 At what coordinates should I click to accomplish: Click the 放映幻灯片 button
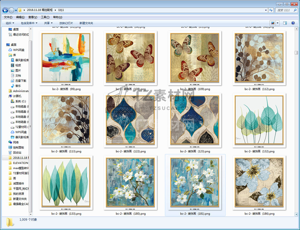(x=66, y=23)
